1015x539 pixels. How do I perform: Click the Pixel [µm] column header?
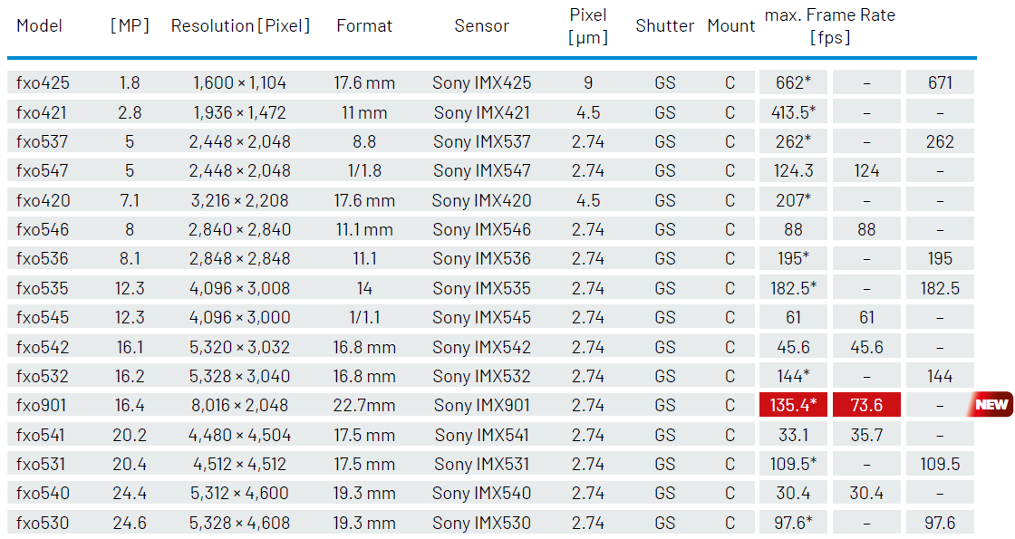click(588, 26)
